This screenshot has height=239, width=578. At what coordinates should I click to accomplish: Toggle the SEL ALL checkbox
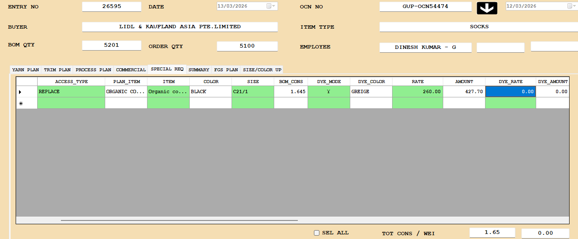coord(316,233)
